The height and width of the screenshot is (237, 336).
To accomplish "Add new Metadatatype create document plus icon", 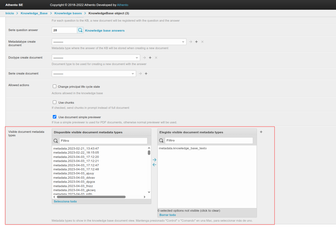I will (197, 42).
